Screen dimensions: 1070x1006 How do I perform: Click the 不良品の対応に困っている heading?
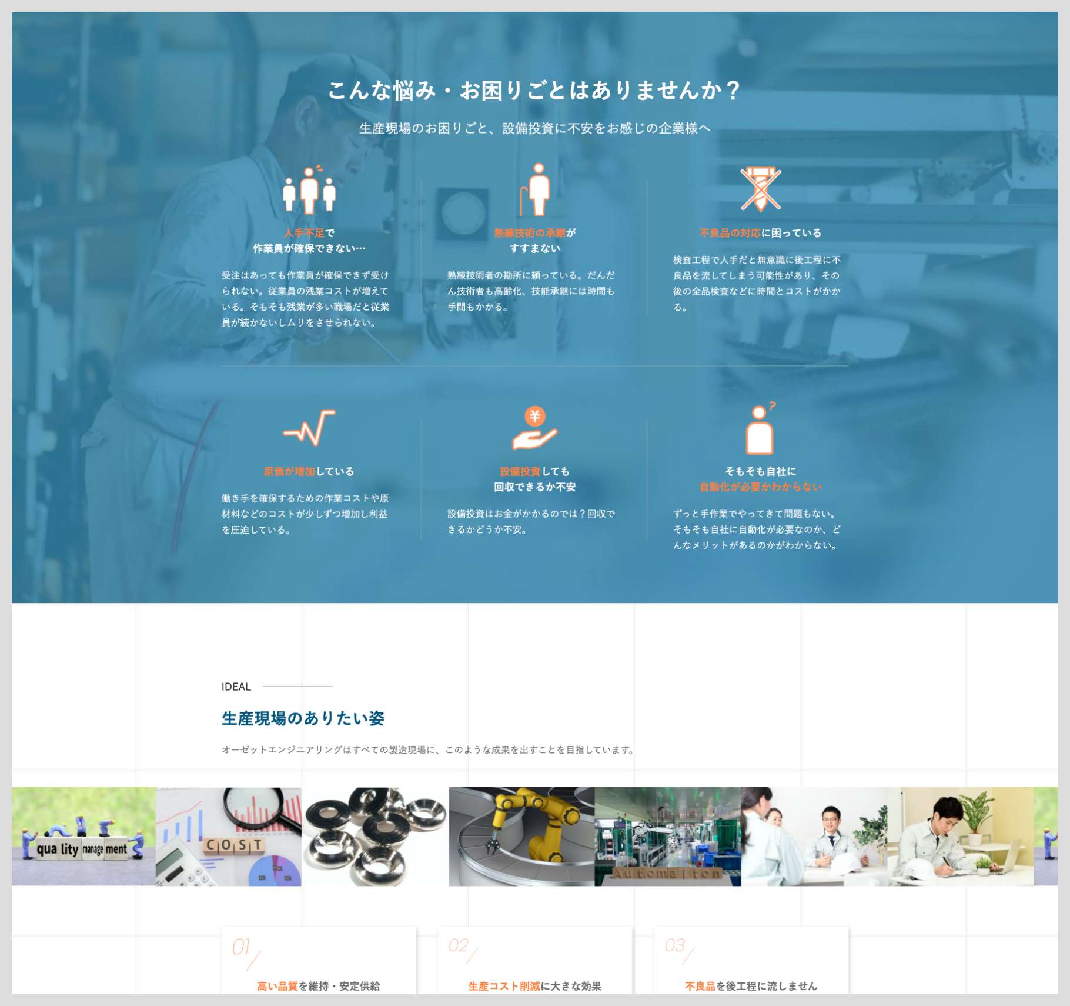pyautogui.click(x=760, y=233)
